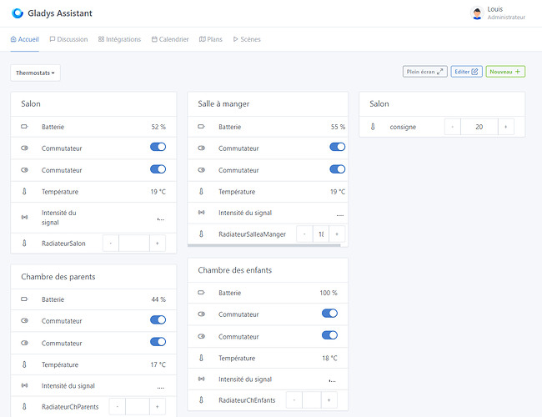Viewport: 542px width, 417px height.
Task: Click battery icon in Salle à manger card
Action: pyautogui.click(x=201, y=127)
